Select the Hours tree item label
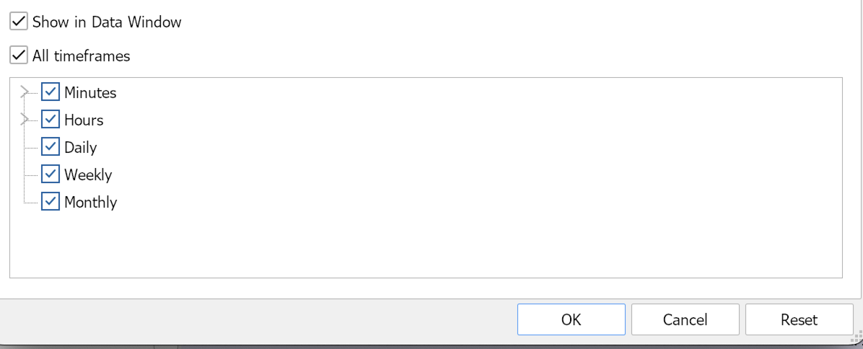The image size is (863, 349). [84, 120]
